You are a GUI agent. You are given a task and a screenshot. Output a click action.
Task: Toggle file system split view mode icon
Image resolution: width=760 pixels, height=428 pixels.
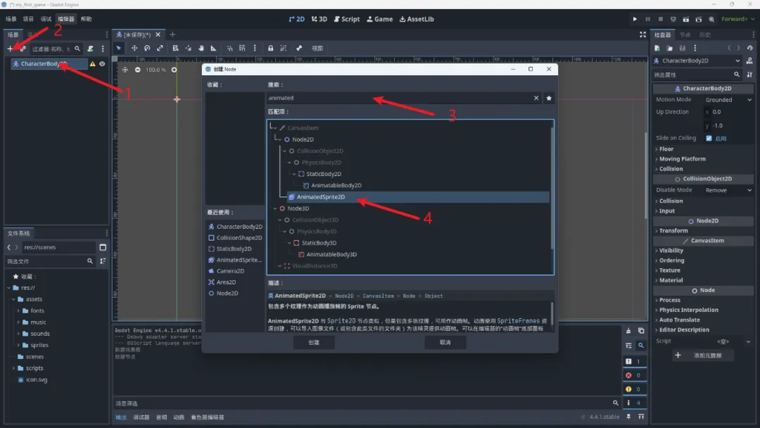(x=103, y=247)
